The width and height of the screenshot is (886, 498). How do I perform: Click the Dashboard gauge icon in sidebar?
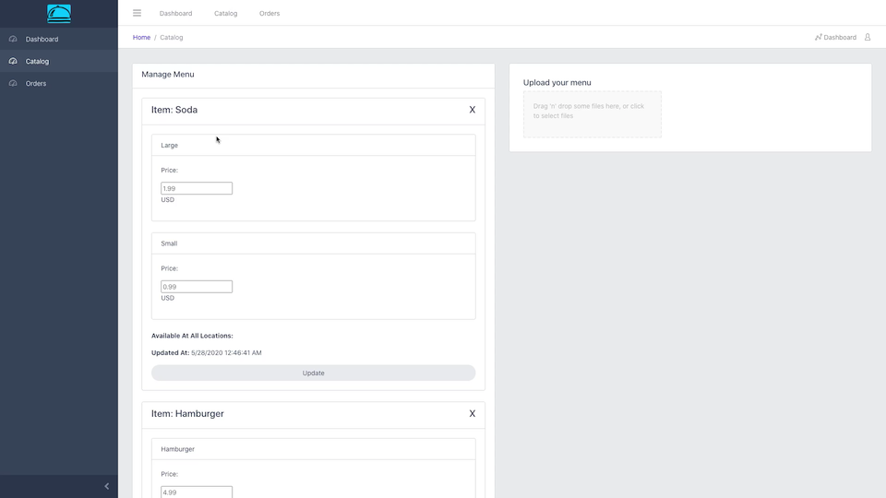coord(13,39)
